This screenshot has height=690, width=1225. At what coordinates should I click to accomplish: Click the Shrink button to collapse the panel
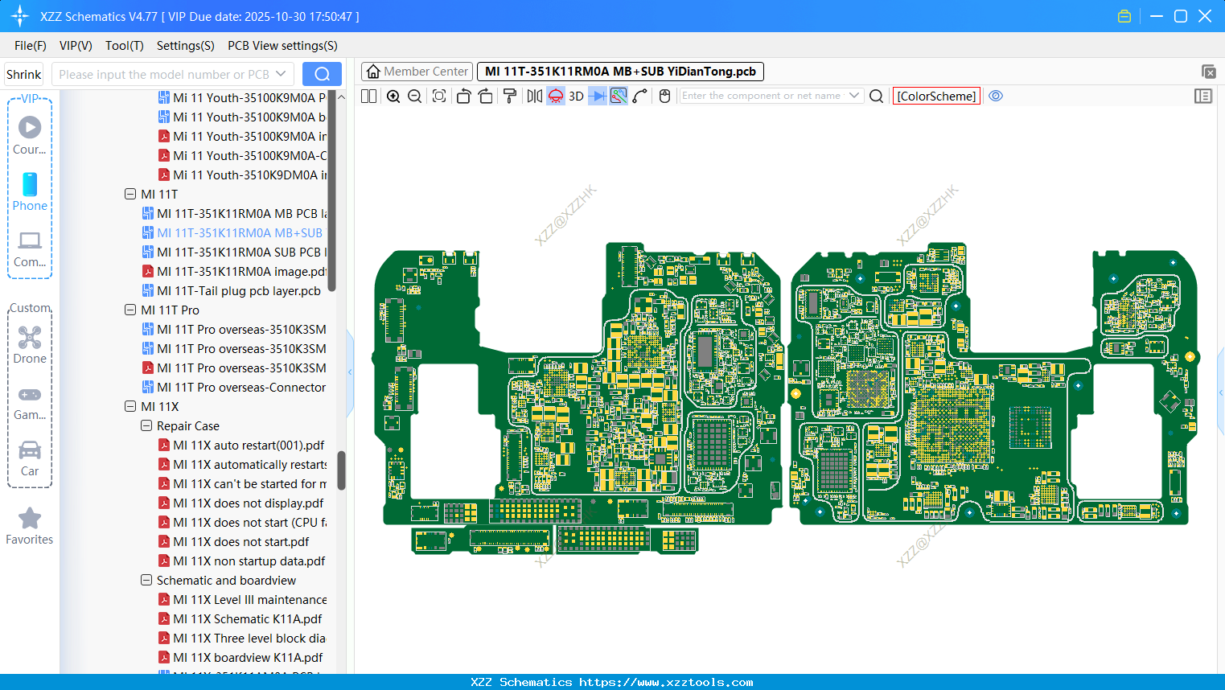pyautogui.click(x=23, y=73)
